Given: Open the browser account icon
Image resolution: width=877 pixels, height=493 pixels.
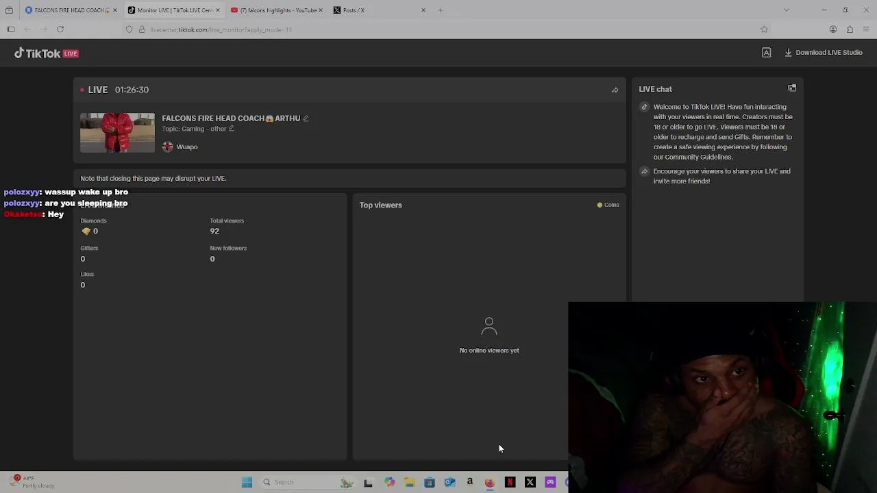Looking at the screenshot, I should 833,29.
